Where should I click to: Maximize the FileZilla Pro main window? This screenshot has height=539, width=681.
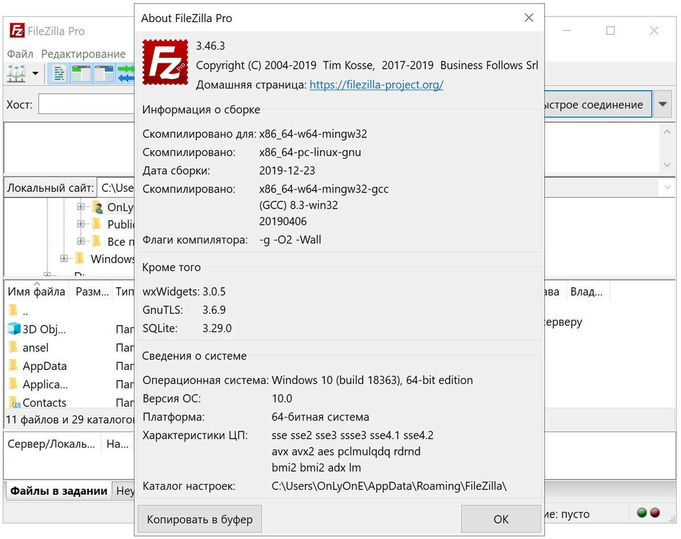[611, 31]
